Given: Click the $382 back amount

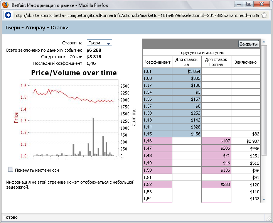Looking at the screenshot, I should point(195,78).
